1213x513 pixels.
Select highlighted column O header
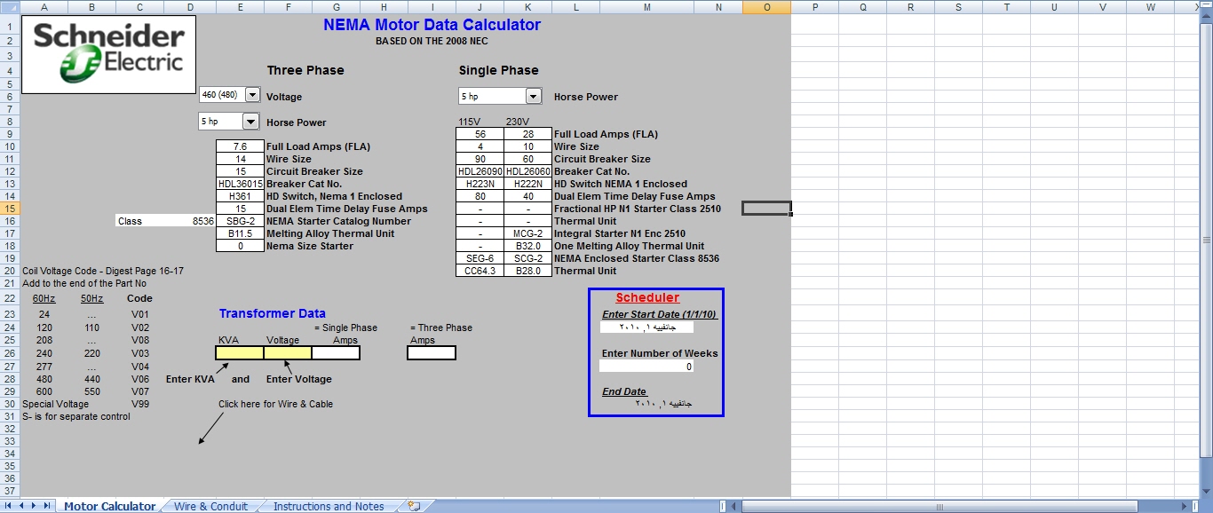[x=766, y=7]
